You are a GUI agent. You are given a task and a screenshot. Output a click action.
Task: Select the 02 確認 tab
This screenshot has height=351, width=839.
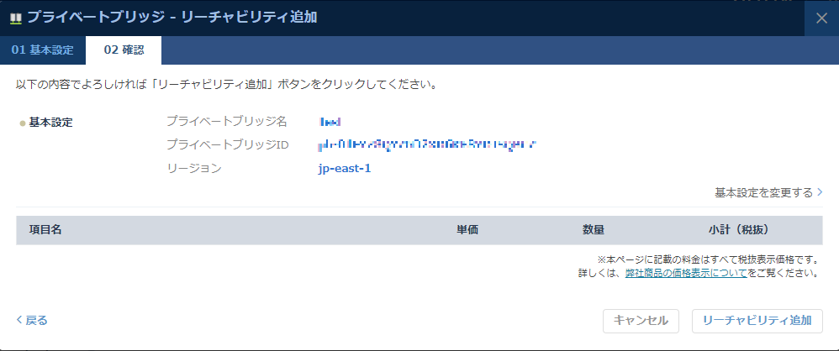pos(124,50)
